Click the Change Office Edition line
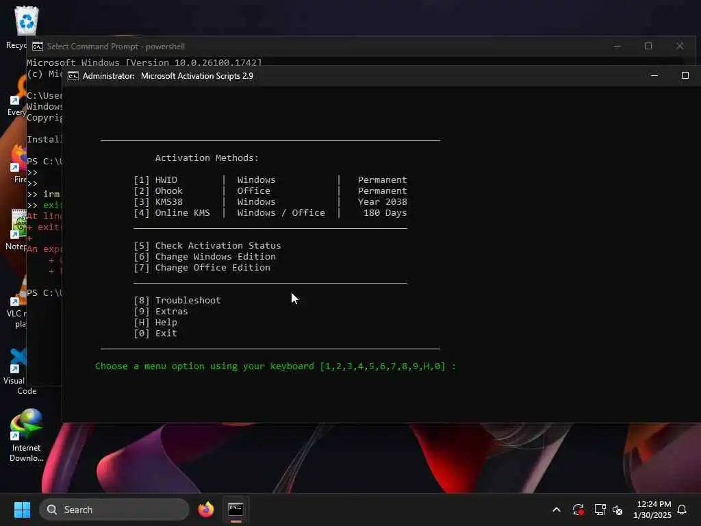 click(202, 268)
